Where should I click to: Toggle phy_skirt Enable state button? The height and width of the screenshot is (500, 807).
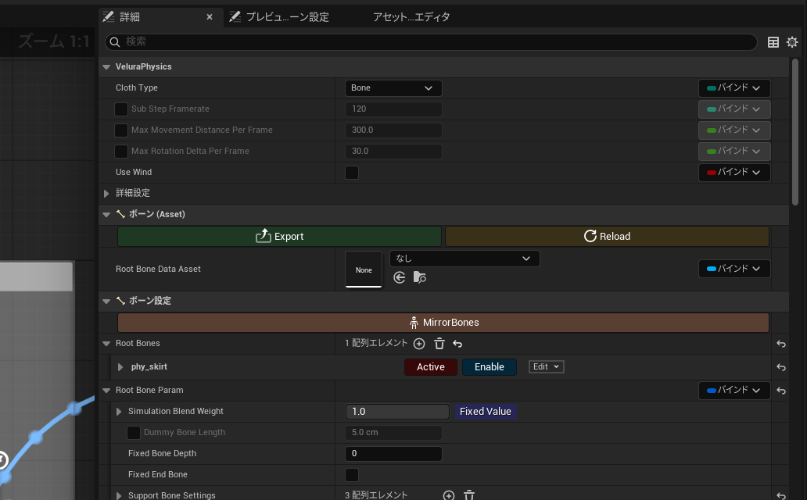(x=490, y=366)
